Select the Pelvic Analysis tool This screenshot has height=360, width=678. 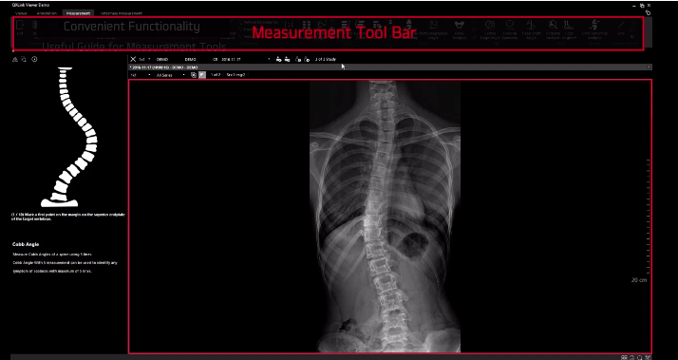[x=459, y=29]
